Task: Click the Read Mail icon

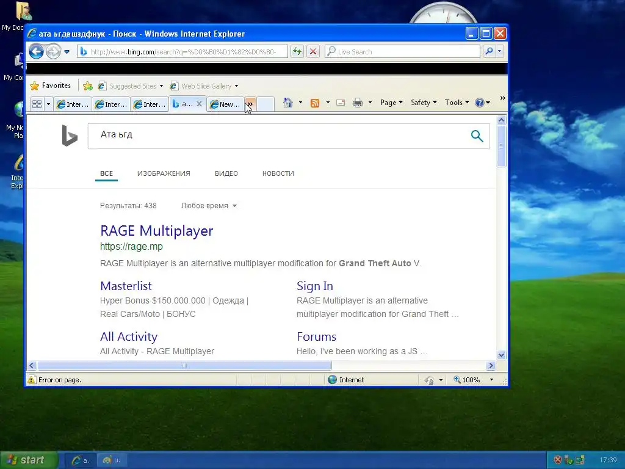Action: [341, 103]
